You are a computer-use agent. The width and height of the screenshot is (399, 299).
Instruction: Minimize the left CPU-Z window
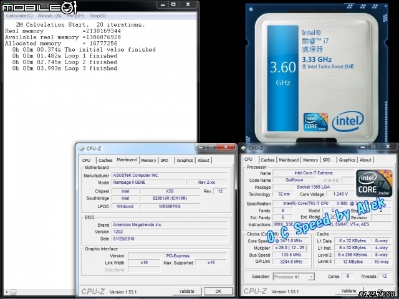point(201,147)
